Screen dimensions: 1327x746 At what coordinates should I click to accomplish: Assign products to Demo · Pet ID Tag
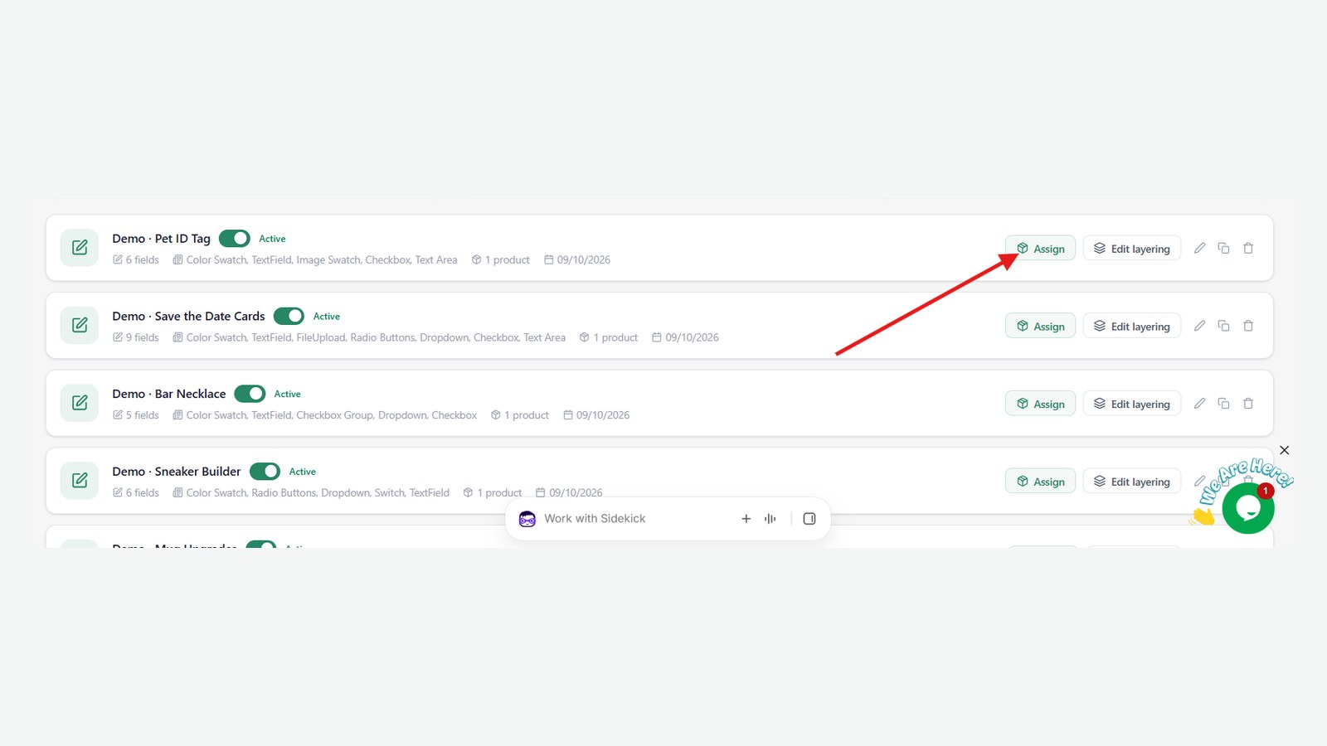click(1040, 248)
